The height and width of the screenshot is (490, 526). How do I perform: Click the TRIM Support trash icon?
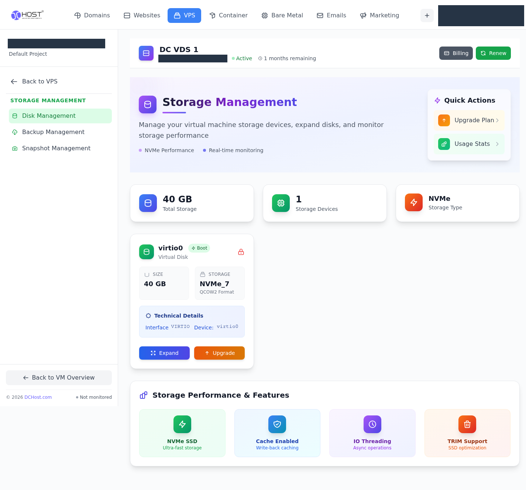coord(467,424)
